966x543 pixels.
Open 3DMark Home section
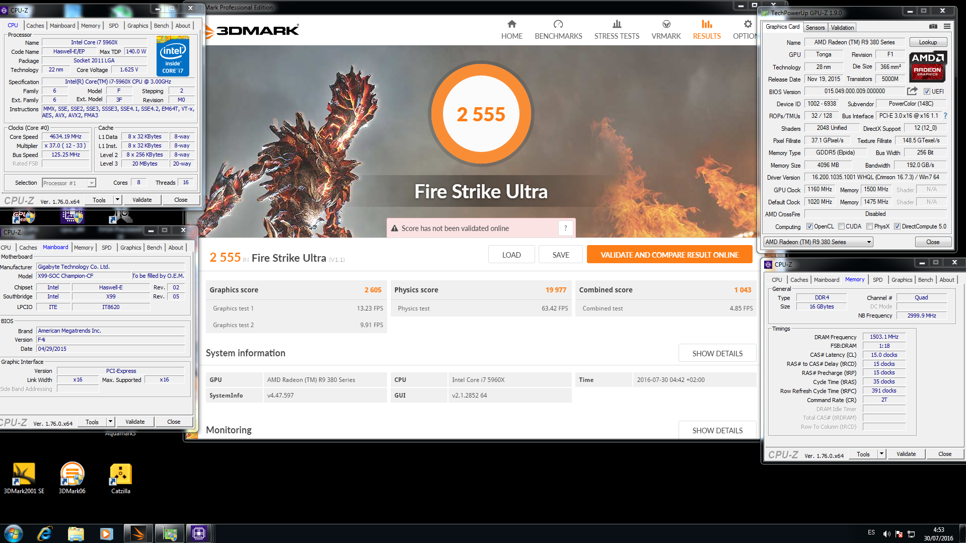(511, 30)
